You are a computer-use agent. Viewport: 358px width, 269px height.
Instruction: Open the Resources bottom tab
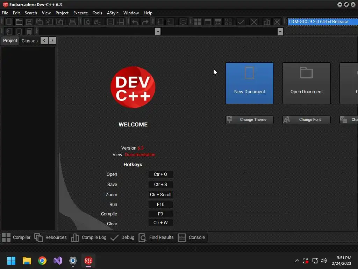(50, 237)
